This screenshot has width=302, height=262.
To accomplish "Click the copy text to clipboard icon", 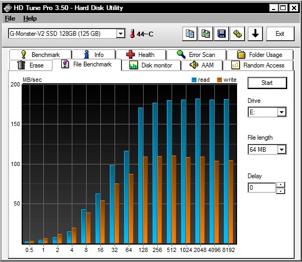I will click(190, 34).
